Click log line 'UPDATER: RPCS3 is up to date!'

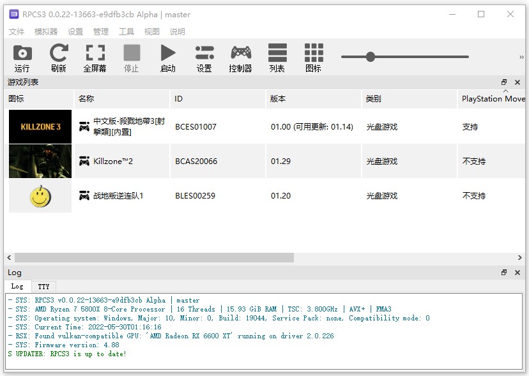click(x=67, y=354)
